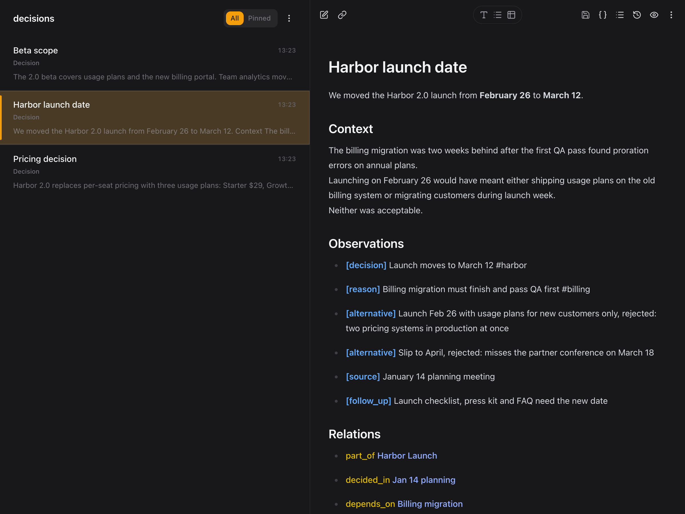Follow the Harbor Launch relation link

pos(407,455)
